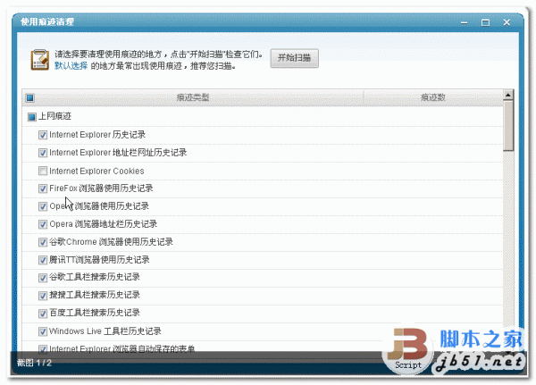Uncheck Windows Live 工具栏历史记录
536x385 pixels.
click(43, 331)
